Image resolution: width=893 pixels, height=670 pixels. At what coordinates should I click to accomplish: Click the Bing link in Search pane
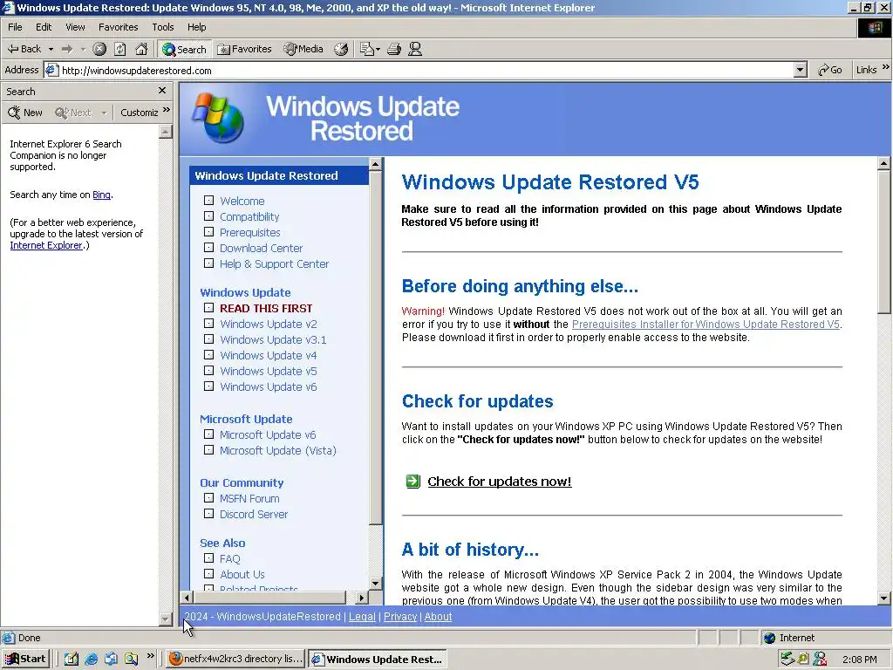pos(101,195)
